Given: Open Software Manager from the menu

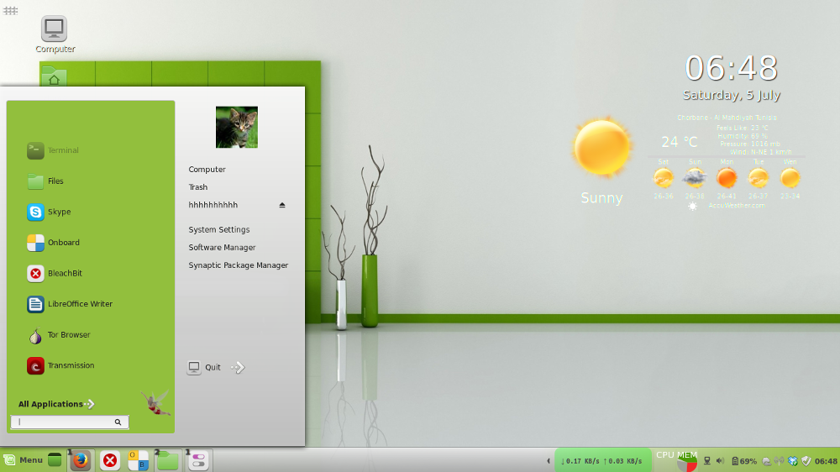Looking at the screenshot, I should (x=222, y=248).
